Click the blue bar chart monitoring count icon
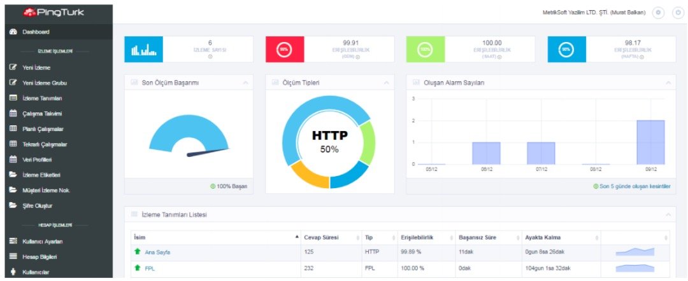The image size is (688, 281). point(143,50)
